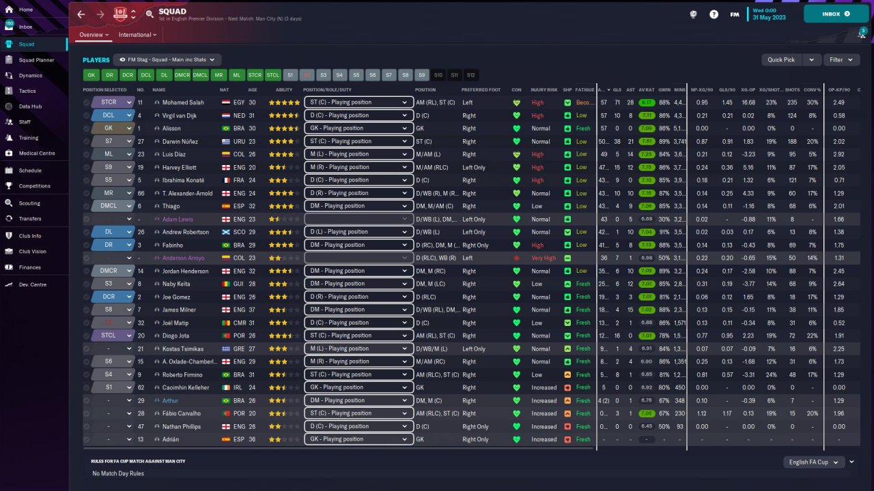Click the back navigation arrow

point(81,14)
